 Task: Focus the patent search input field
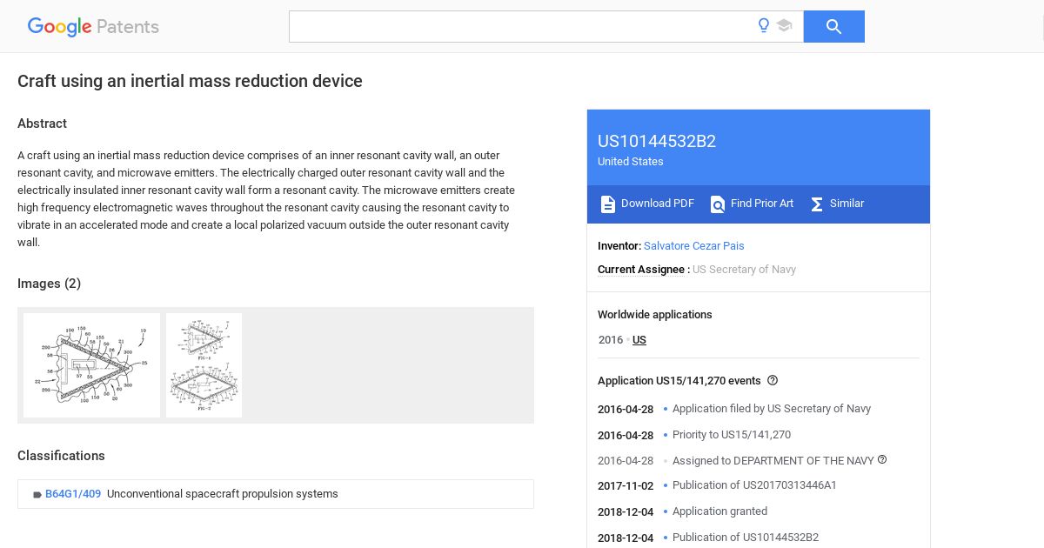coord(522,27)
